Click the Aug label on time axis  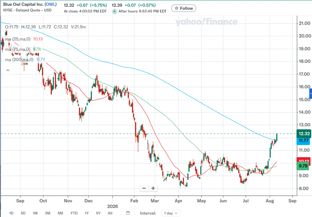click(270, 201)
